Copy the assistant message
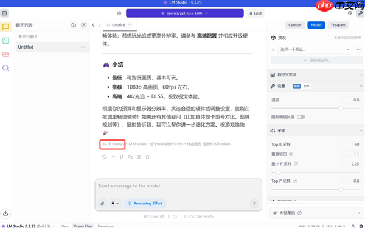Screen dimensions: 365x228 tap(130, 157)
